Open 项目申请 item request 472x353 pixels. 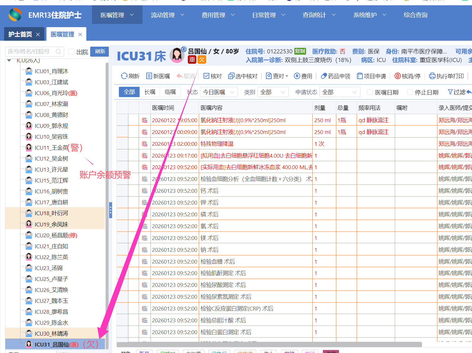click(371, 76)
